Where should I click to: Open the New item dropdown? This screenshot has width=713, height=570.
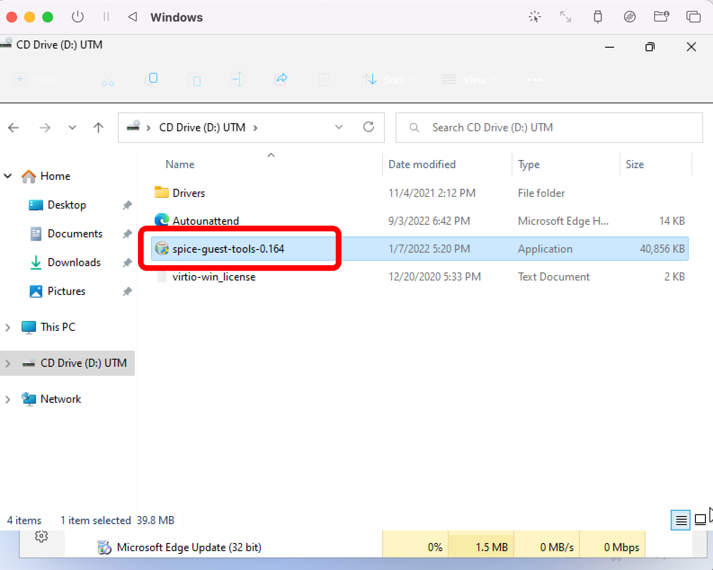pyautogui.click(x=41, y=80)
